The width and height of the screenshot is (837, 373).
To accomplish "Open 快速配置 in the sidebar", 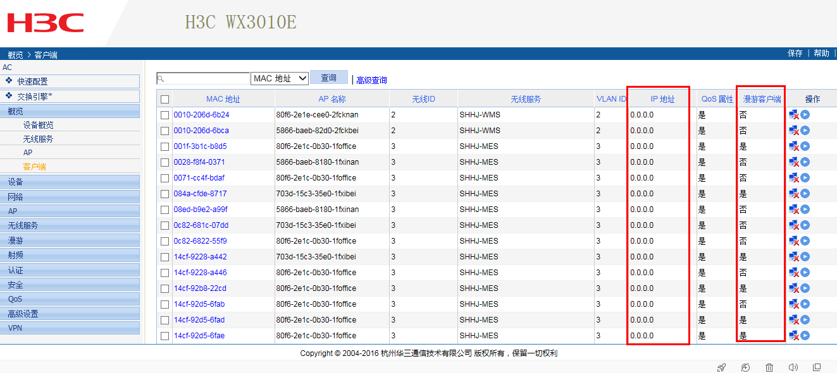I will [70, 81].
